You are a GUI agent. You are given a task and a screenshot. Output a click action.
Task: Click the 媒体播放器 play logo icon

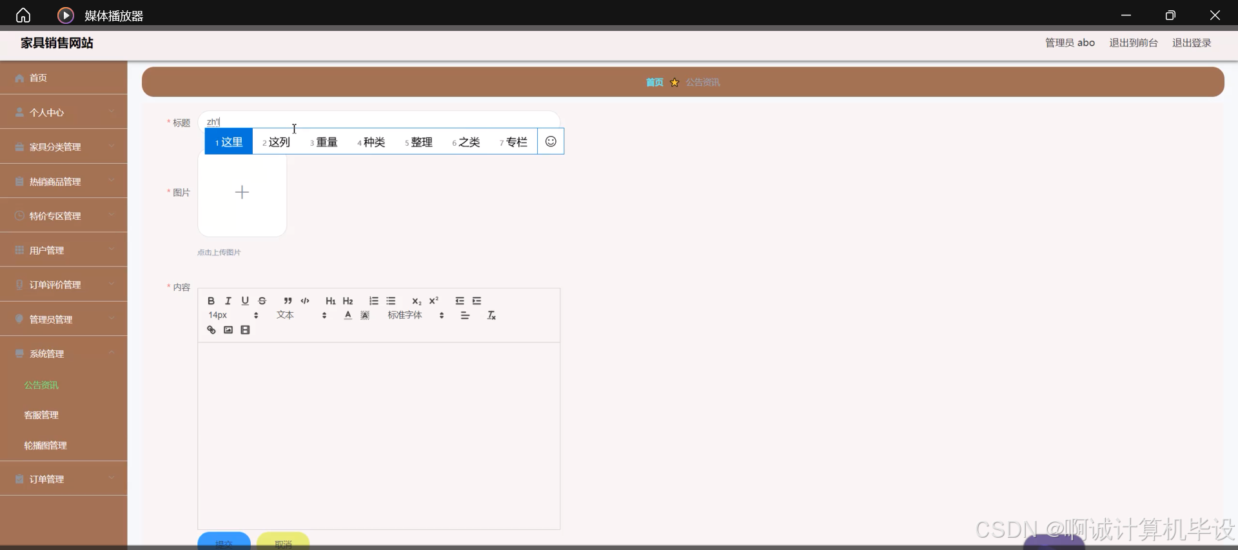[x=66, y=15]
